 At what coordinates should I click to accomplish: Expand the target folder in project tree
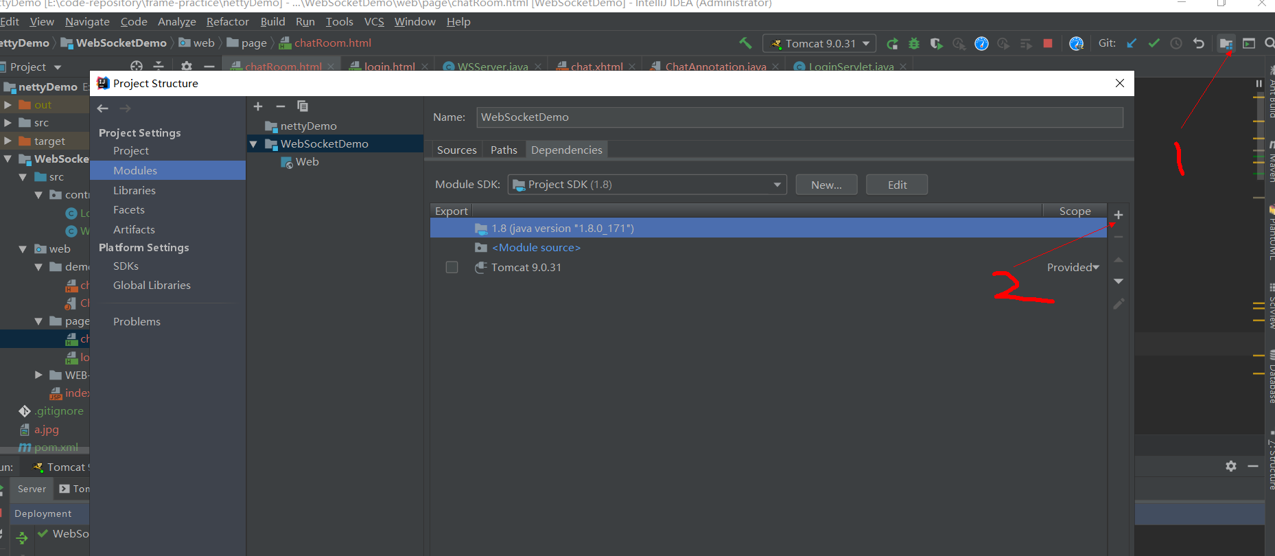point(8,141)
